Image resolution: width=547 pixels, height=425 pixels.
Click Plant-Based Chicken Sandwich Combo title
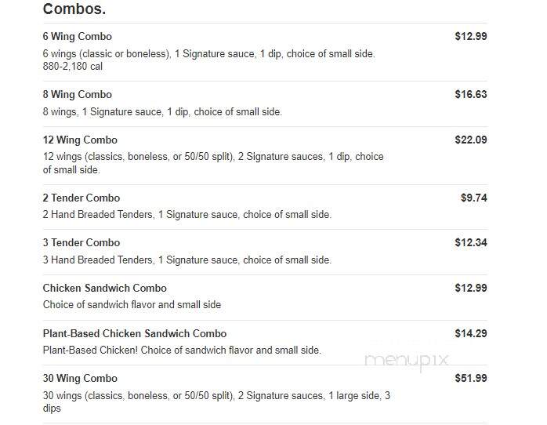point(135,333)
